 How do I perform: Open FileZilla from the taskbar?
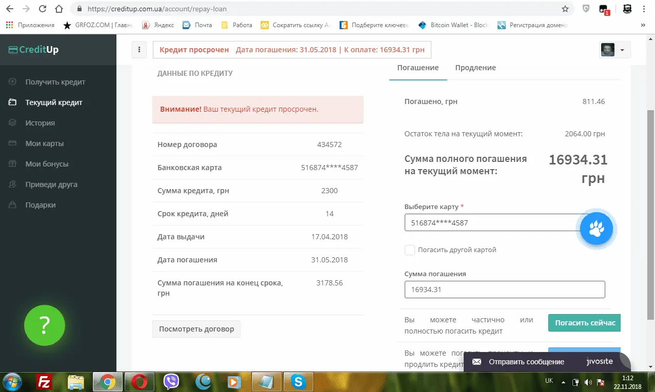click(45, 382)
